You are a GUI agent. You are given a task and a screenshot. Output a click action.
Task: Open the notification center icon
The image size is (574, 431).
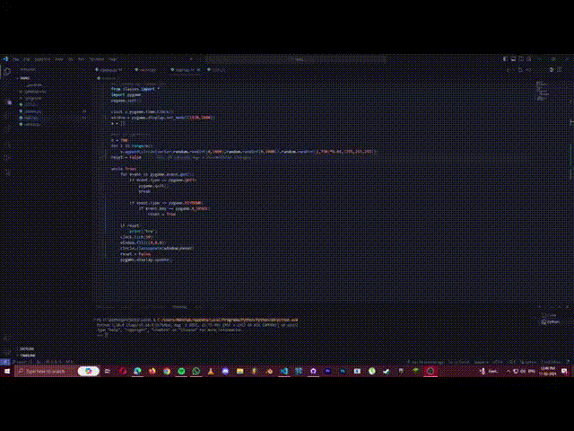coord(564,371)
